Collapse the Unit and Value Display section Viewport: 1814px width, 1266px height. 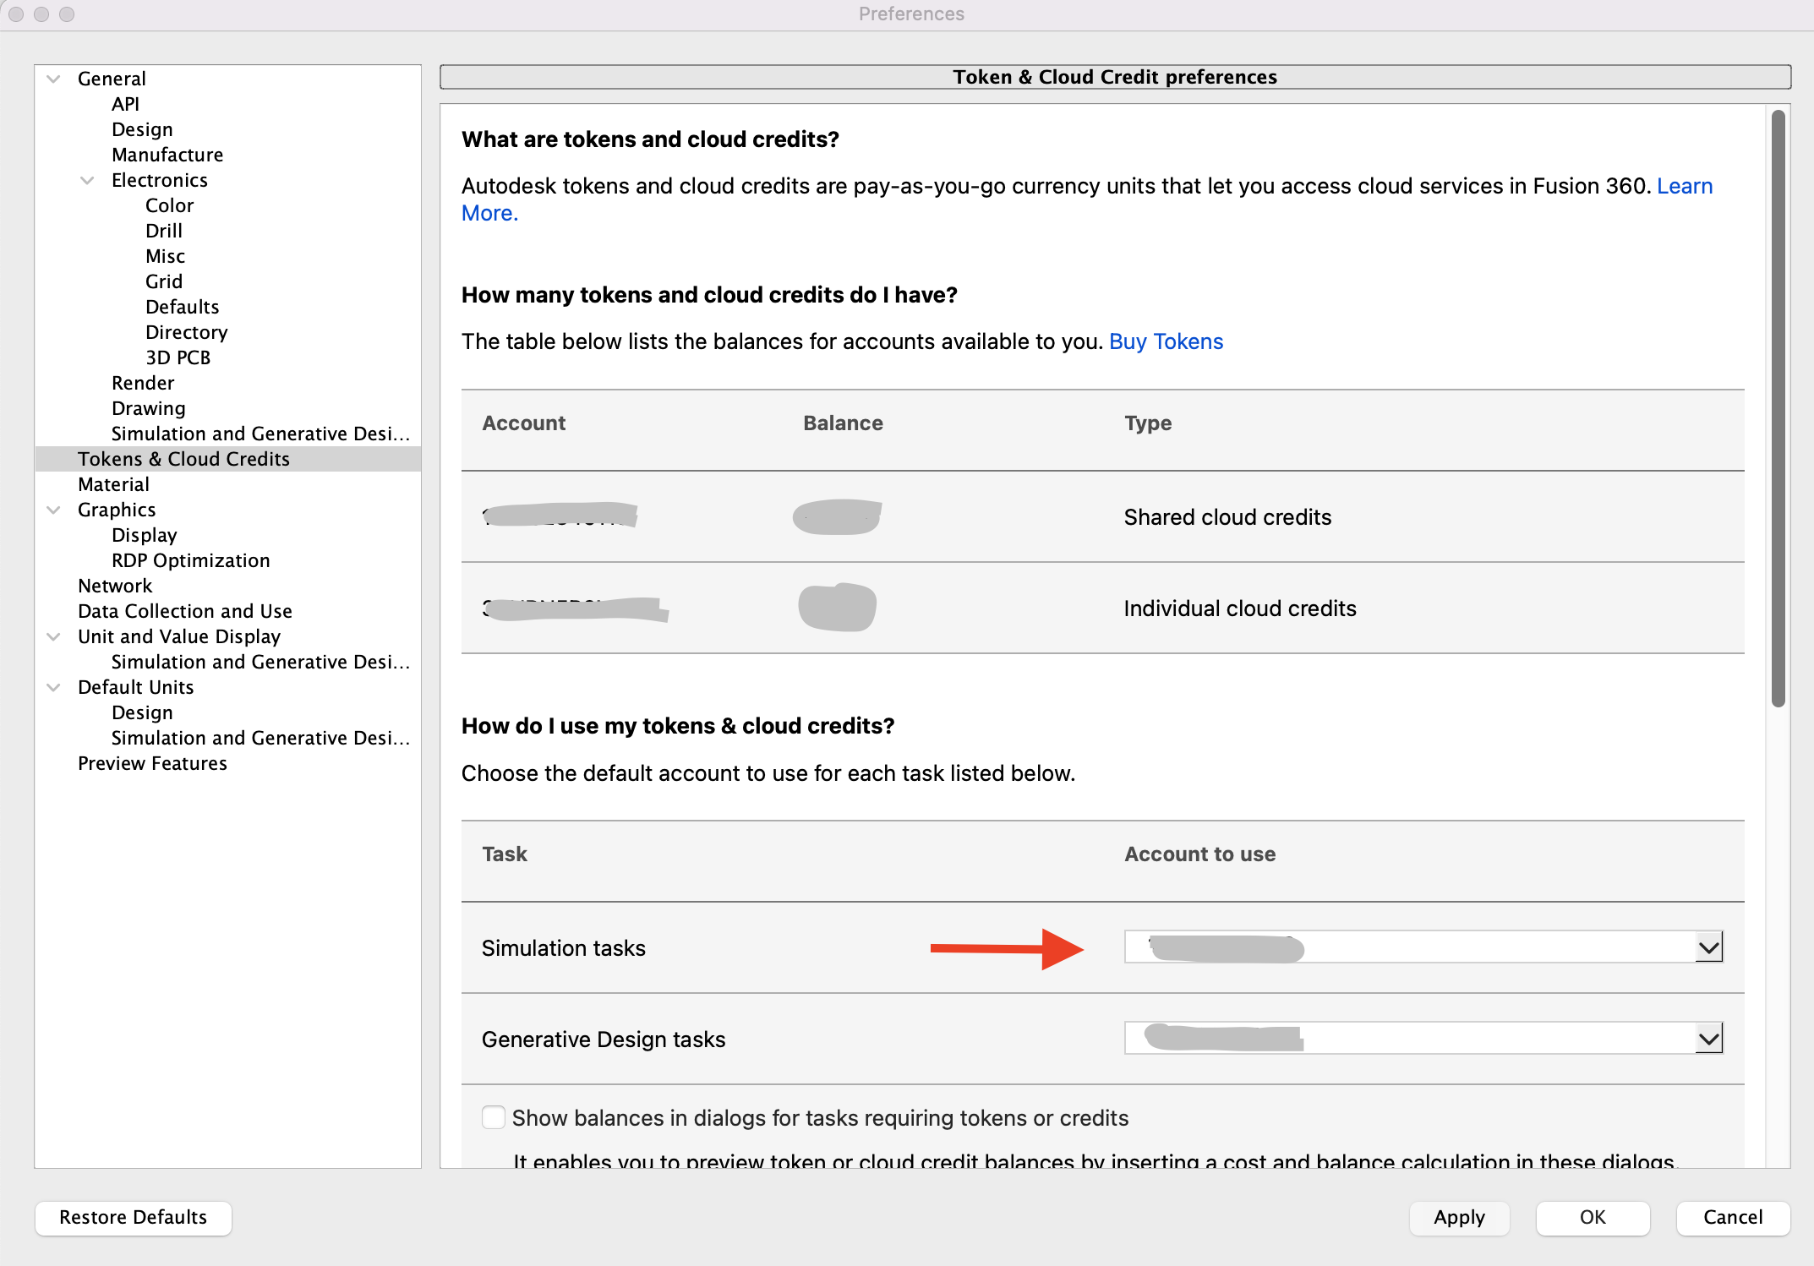click(x=54, y=636)
